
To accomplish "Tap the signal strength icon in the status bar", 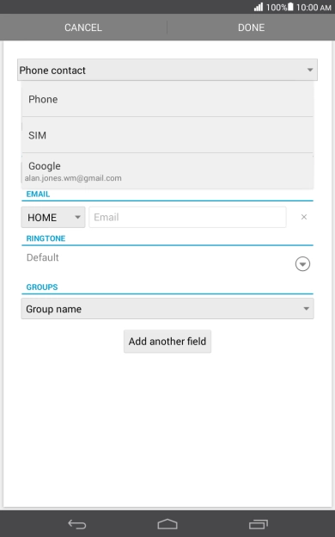I will (x=259, y=7).
